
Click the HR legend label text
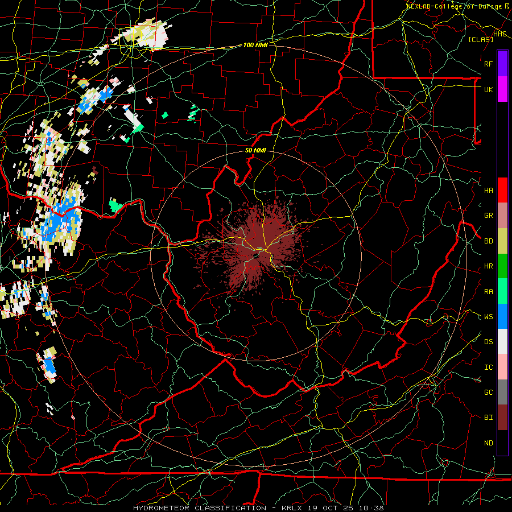point(488,266)
